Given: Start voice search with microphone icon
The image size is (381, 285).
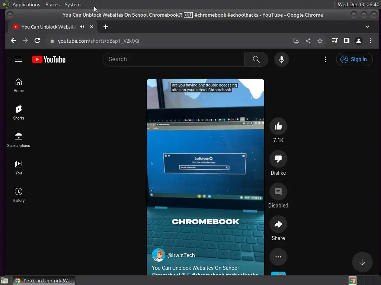Looking at the screenshot, I should pyautogui.click(x=281, y=59).
